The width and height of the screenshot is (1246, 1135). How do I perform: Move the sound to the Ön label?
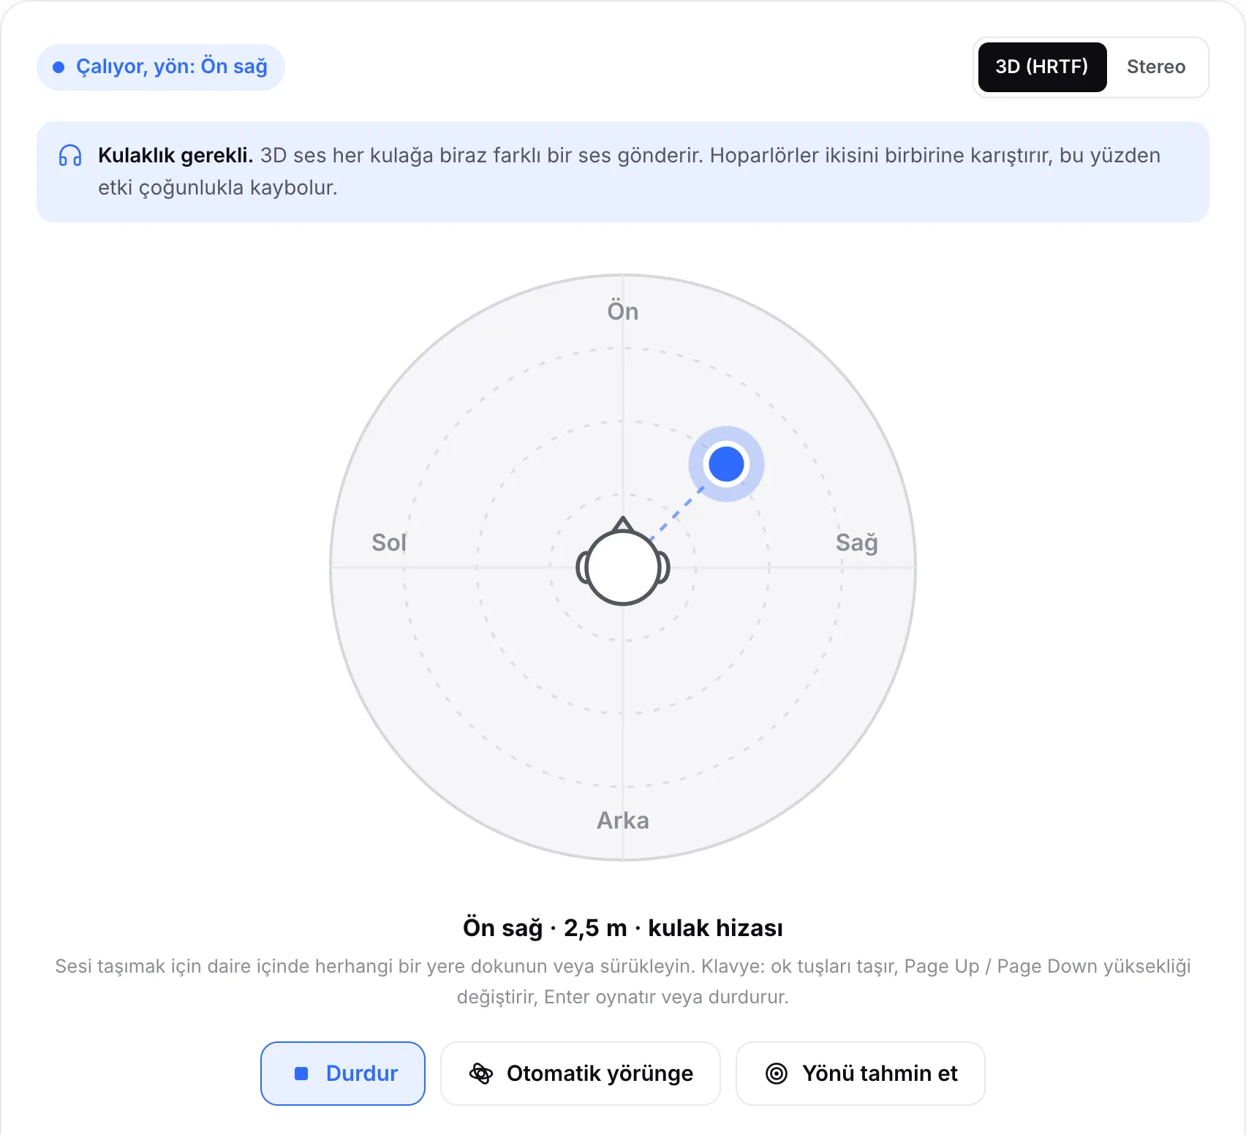tap(623, 312)
